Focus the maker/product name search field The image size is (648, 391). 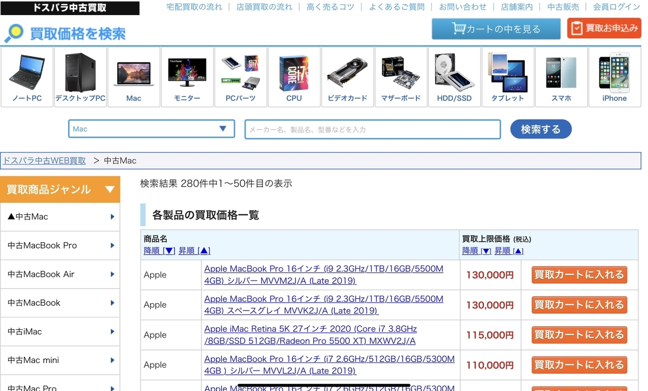tap(373, 129)
